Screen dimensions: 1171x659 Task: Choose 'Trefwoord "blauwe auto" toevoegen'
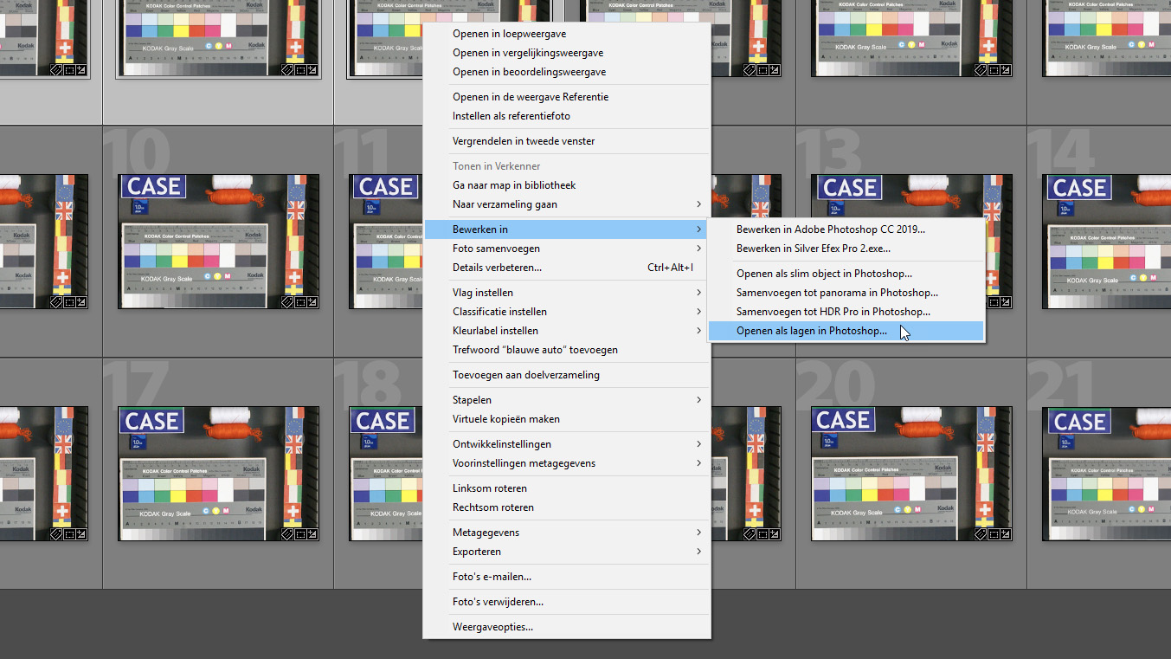(x=567, y=350)
